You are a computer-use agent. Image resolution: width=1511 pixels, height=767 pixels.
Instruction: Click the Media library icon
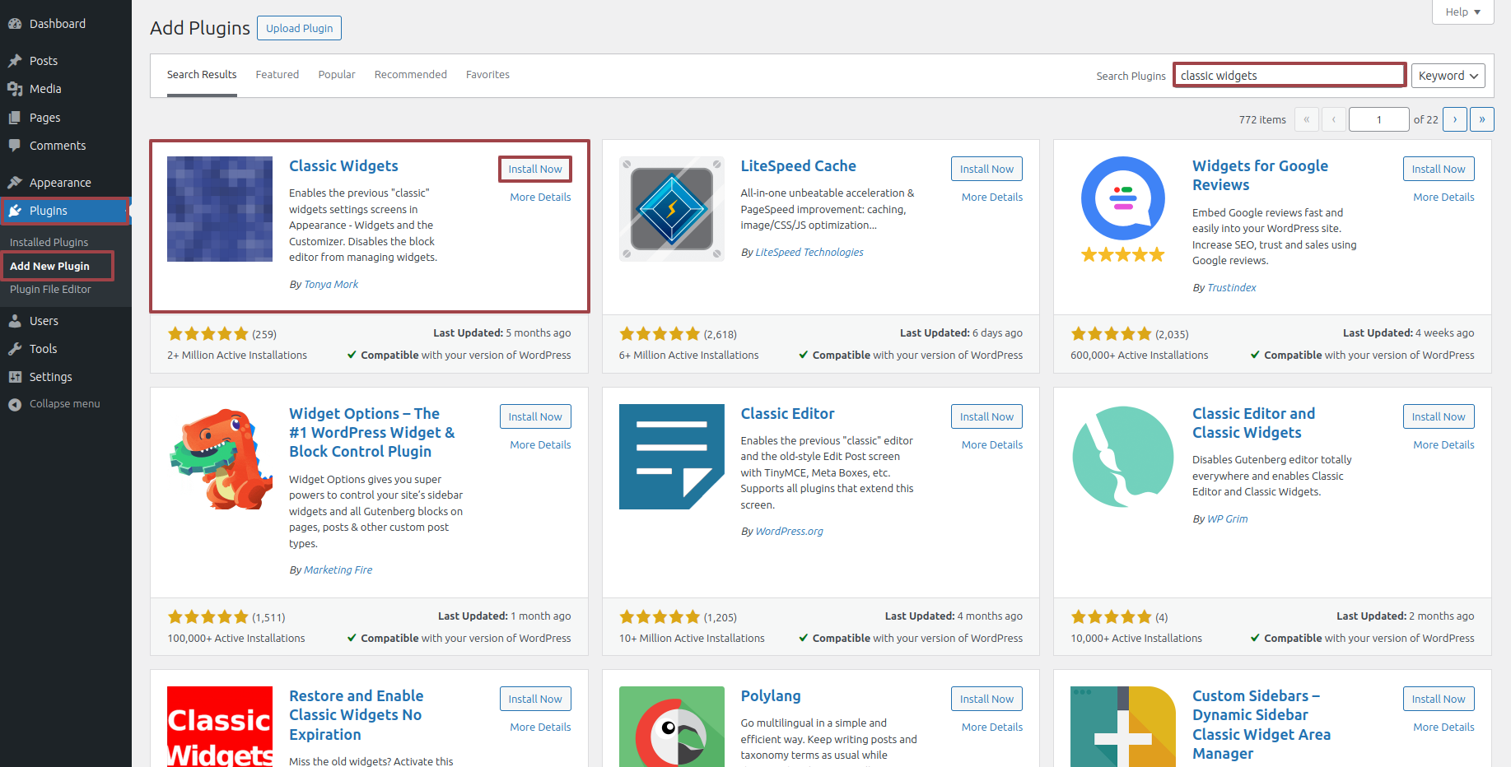(x=15, y=89)
